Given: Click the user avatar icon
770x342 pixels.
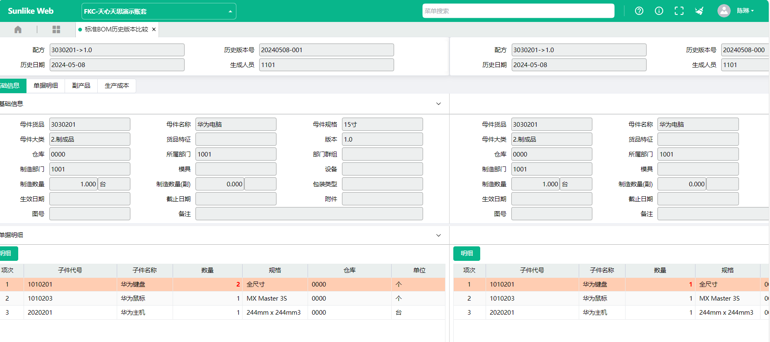Looking at the screenshot, I should pyautogui.click(x=724, y=11).
